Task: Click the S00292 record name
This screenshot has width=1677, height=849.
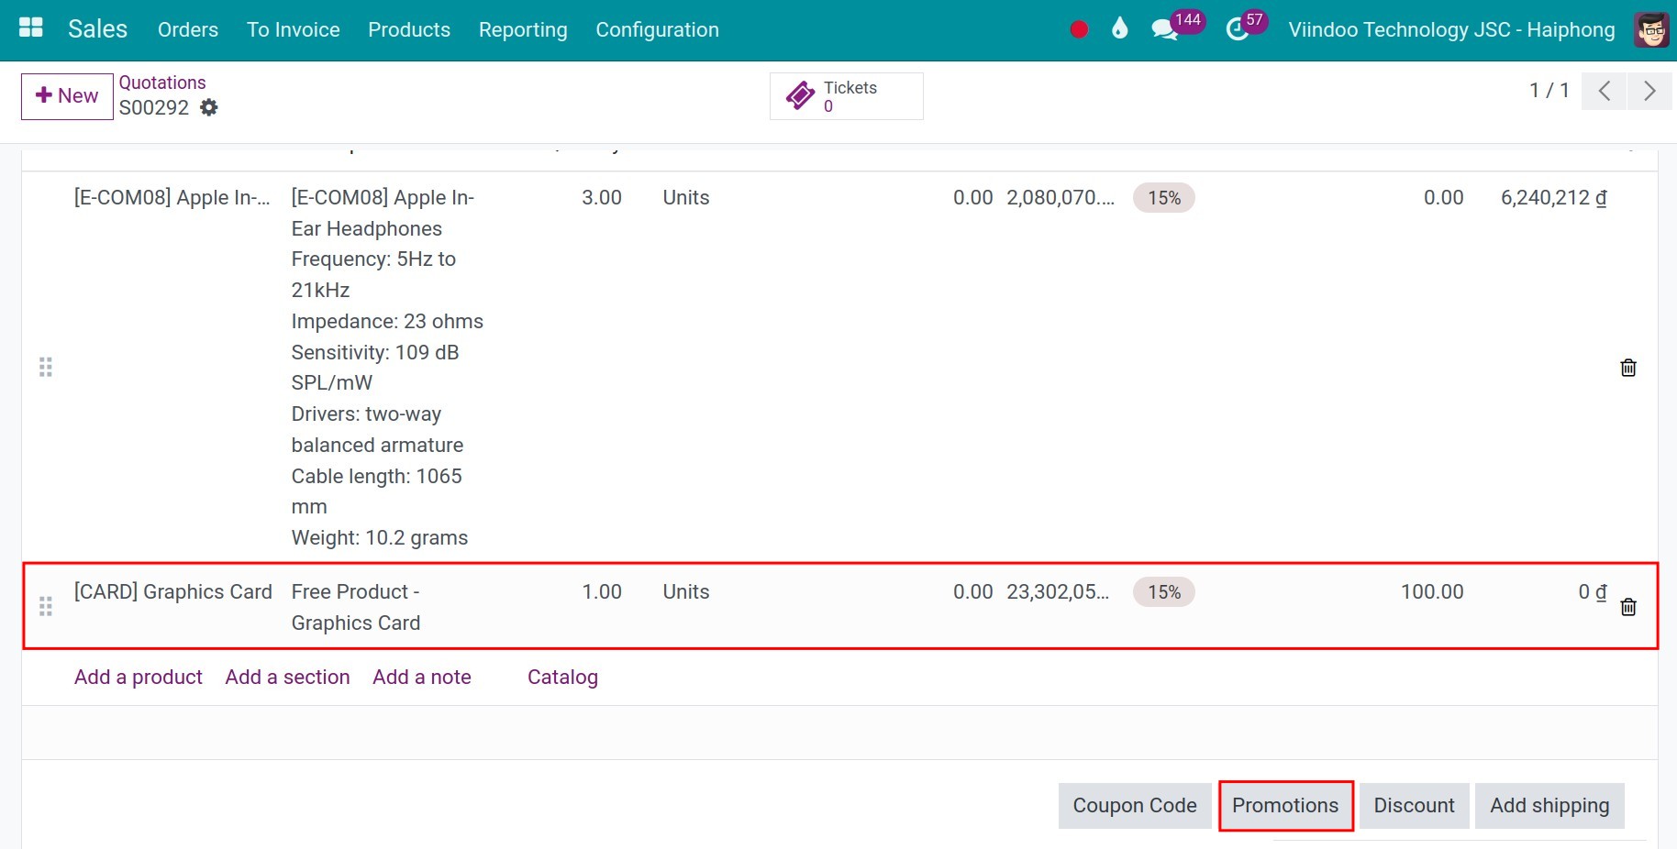Action: (x=154, y=108)
